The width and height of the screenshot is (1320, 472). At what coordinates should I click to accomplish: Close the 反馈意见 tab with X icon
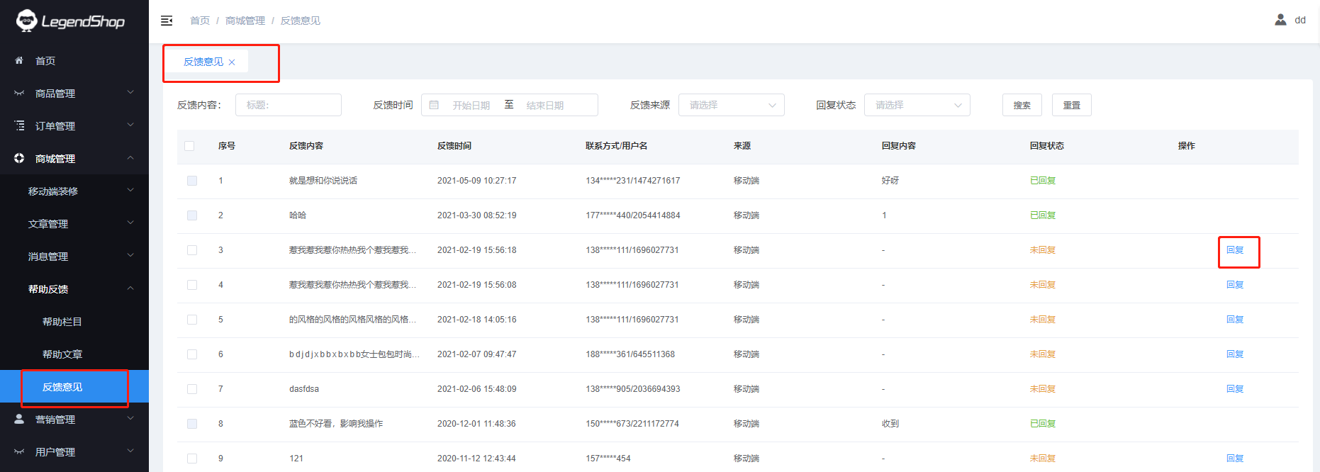(x=232, y=62)
